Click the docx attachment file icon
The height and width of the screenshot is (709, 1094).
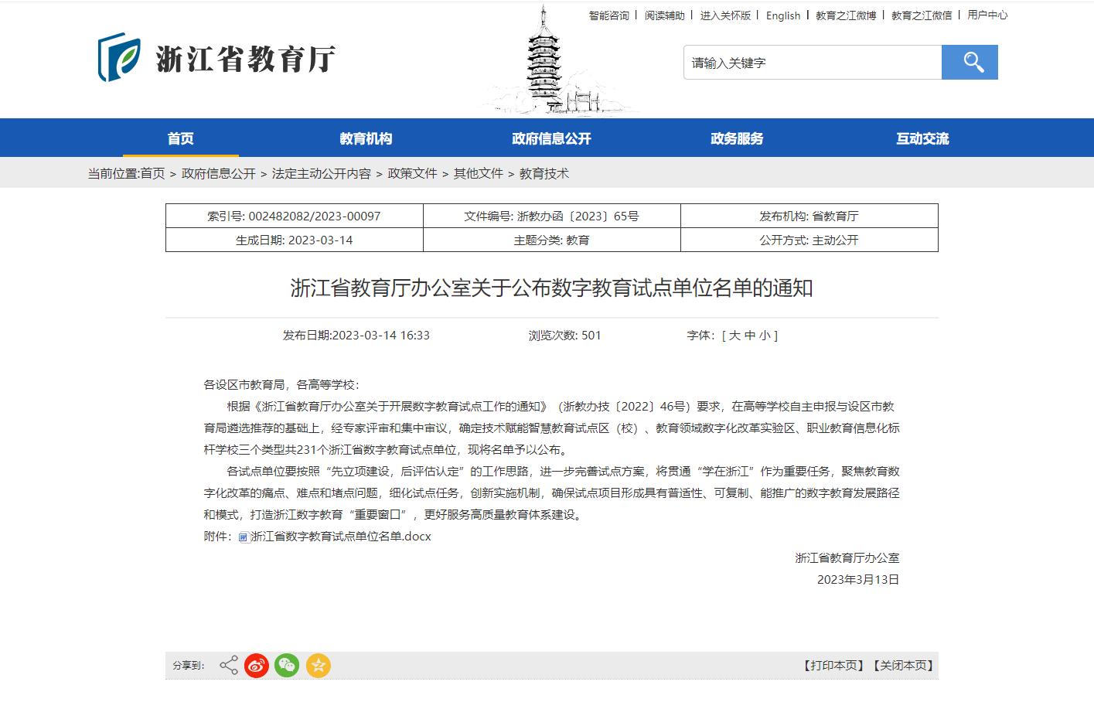244,537
